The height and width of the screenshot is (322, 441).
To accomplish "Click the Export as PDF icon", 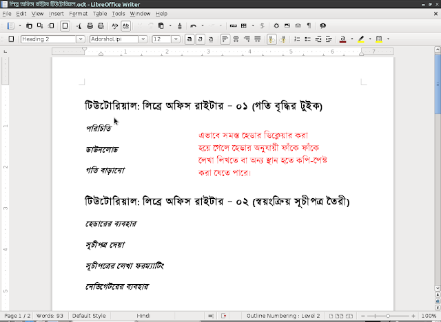I will tap(79, 26).
